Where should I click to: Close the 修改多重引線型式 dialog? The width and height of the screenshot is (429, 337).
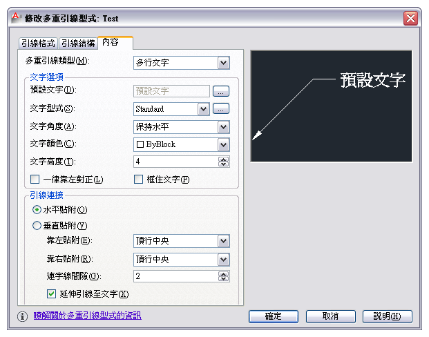tap(410, 19)
